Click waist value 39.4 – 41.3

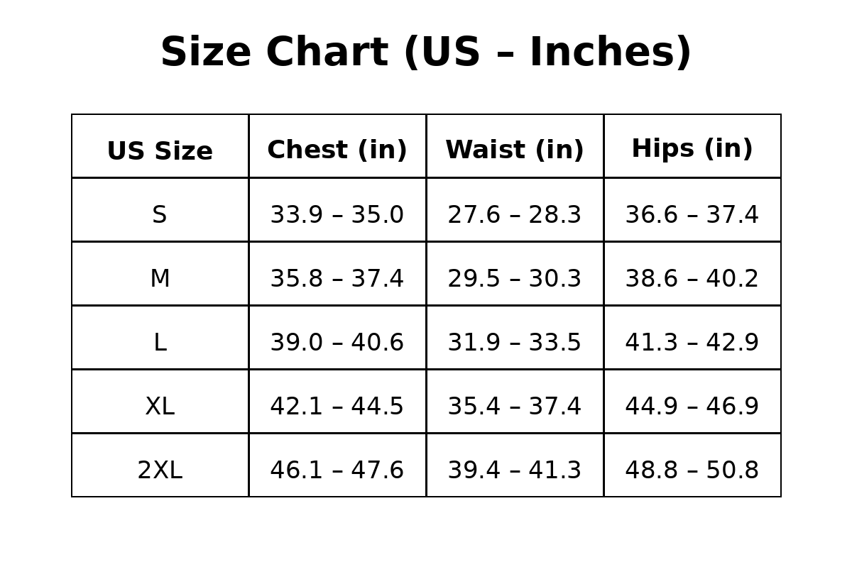tap(515, 470)
